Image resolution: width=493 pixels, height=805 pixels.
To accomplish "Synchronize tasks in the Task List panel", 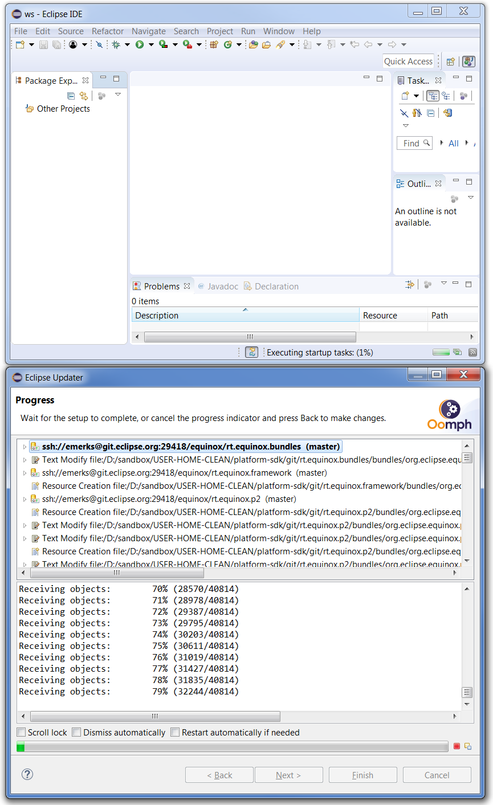I will (x=447, y=113).
